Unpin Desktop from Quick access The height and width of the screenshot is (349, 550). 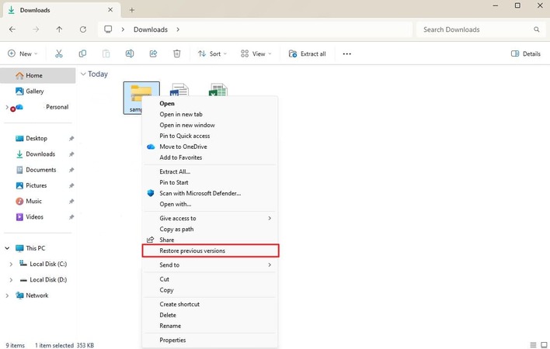click(71, 139)
